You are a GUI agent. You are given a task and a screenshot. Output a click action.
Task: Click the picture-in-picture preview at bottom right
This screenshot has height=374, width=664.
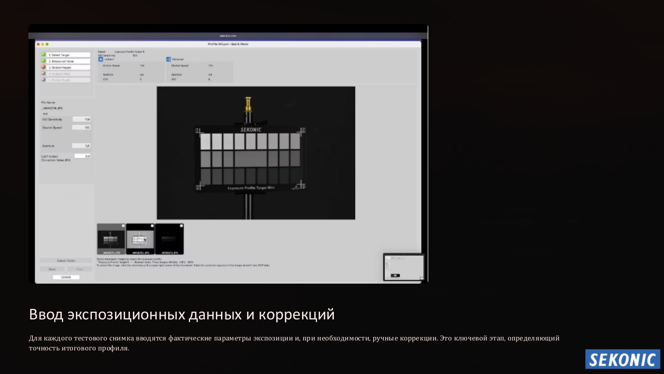[404, 267]
